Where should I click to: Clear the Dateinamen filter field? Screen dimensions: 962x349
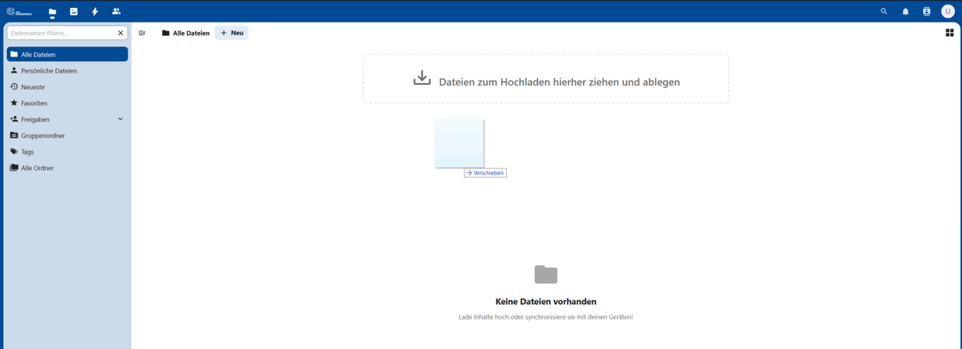coord(120,33)
